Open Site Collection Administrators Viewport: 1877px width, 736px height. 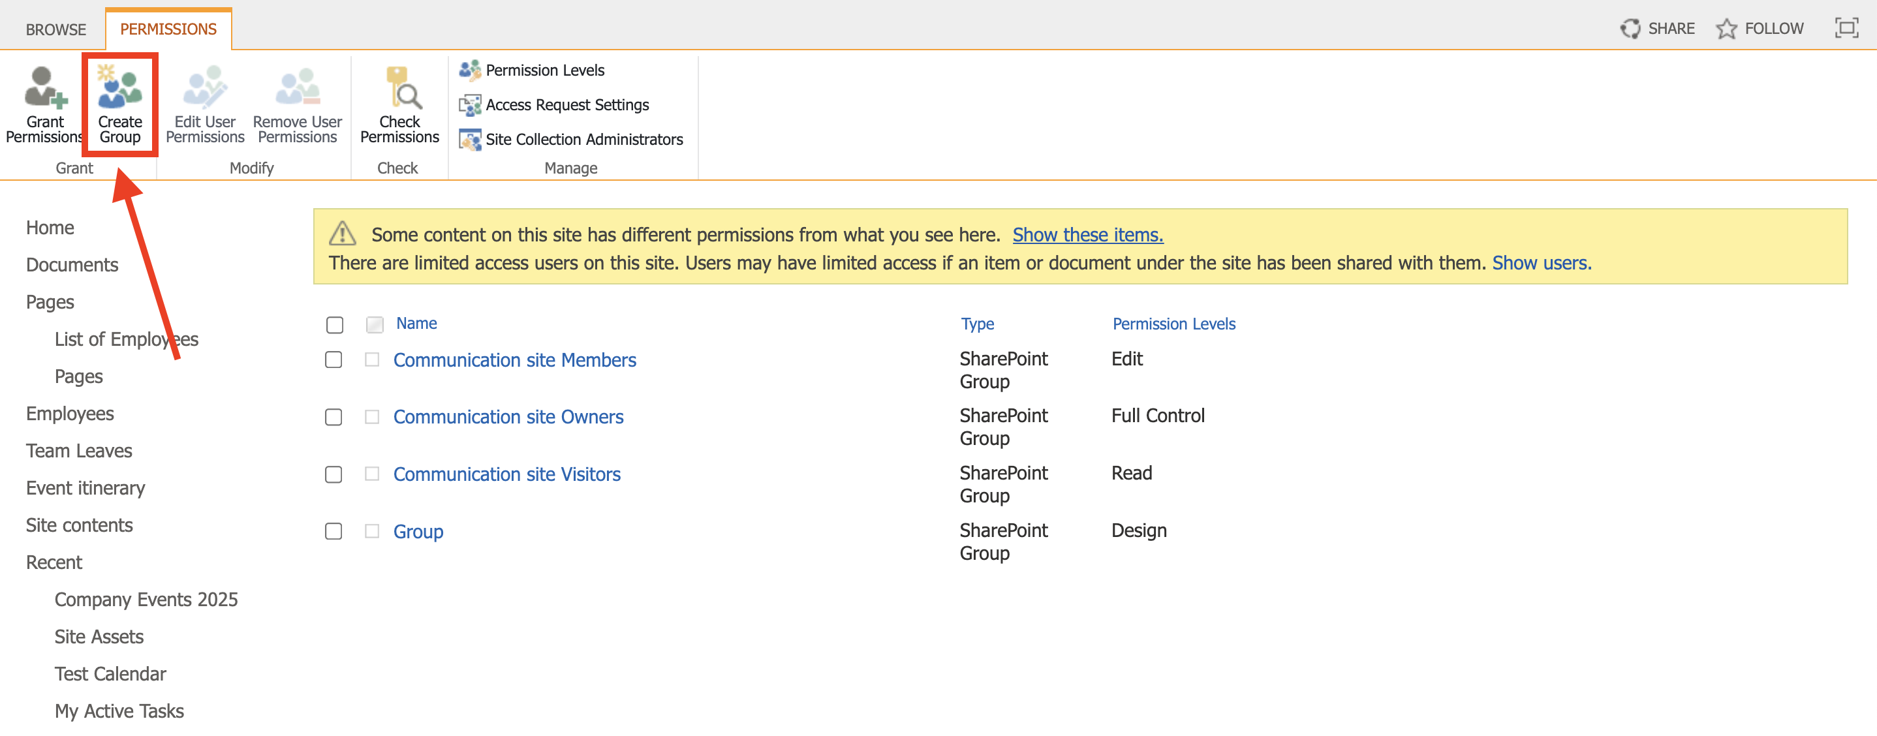click(x=583, y=139)
